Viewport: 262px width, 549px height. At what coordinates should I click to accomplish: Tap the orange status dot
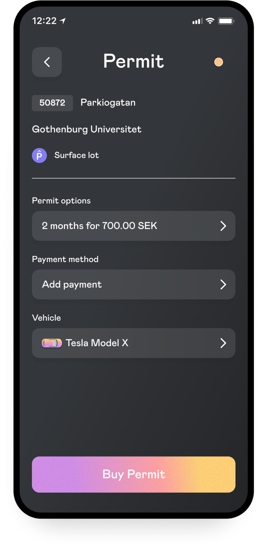218,62
